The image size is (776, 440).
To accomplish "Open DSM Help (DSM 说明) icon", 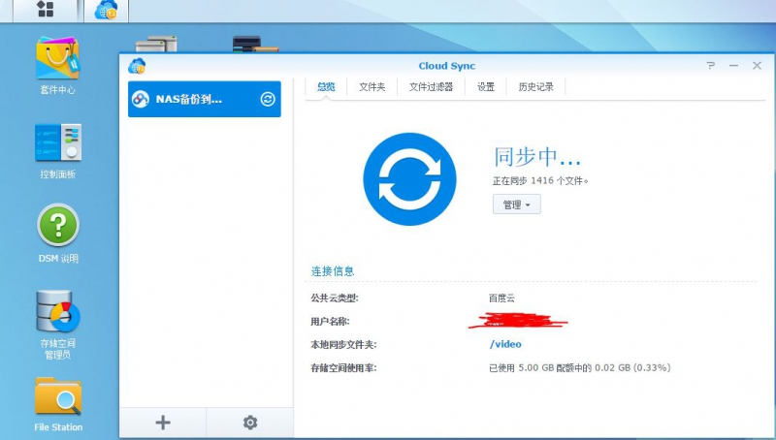I will pyautogui.click(x=57, y=226).
